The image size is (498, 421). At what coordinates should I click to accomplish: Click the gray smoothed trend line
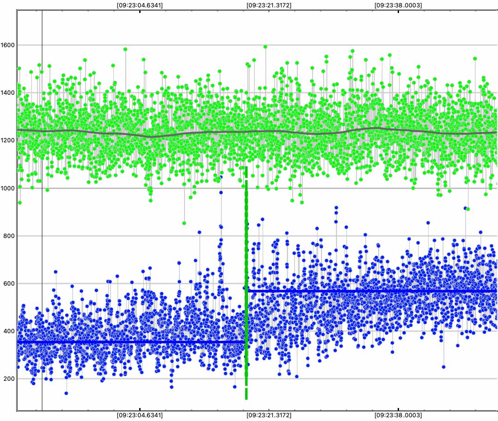pyautogui.click(x=257, y=132)
